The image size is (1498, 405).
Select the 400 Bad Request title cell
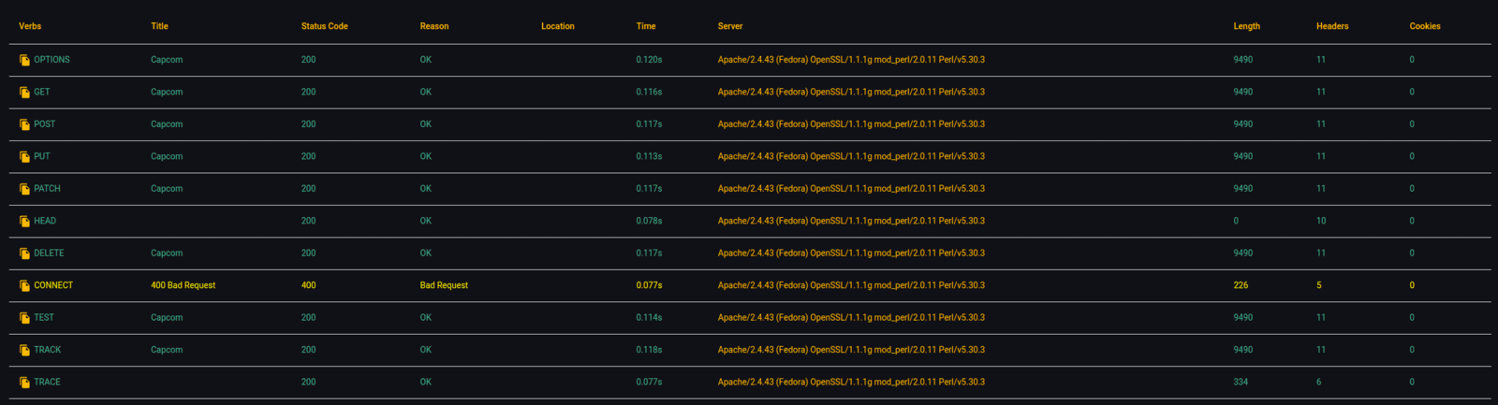(183, 285)
